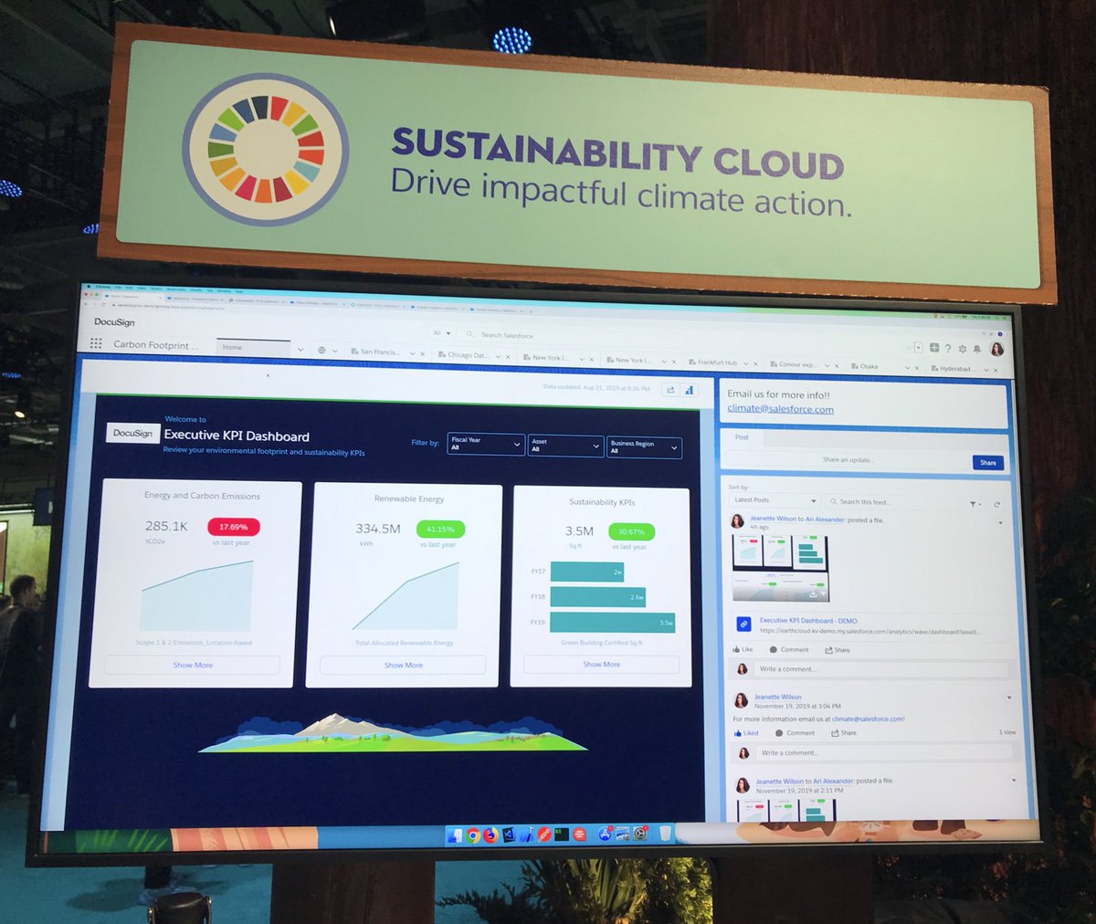Launch Firefox from the Dock
1096x924 pixels.
[490, 835]
